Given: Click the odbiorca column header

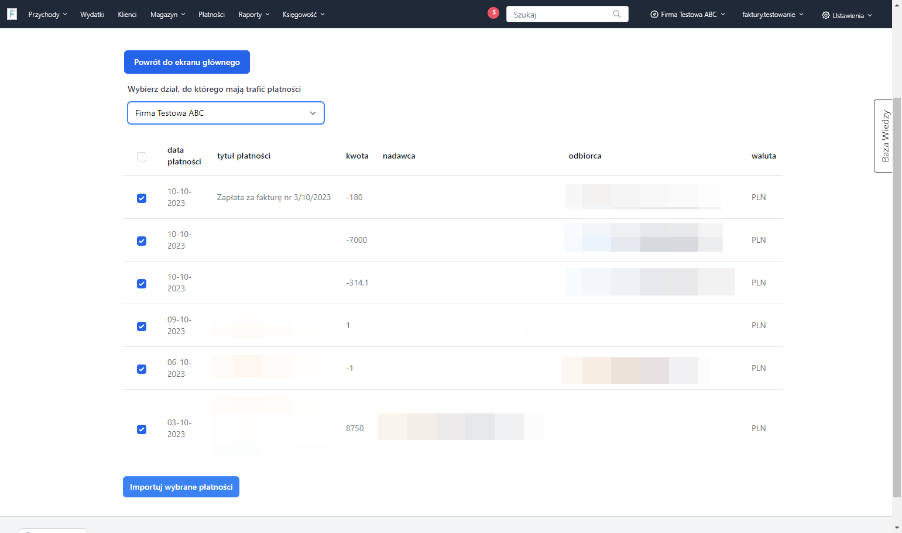Looking at the screenshot, I should (x=585, y=156).
